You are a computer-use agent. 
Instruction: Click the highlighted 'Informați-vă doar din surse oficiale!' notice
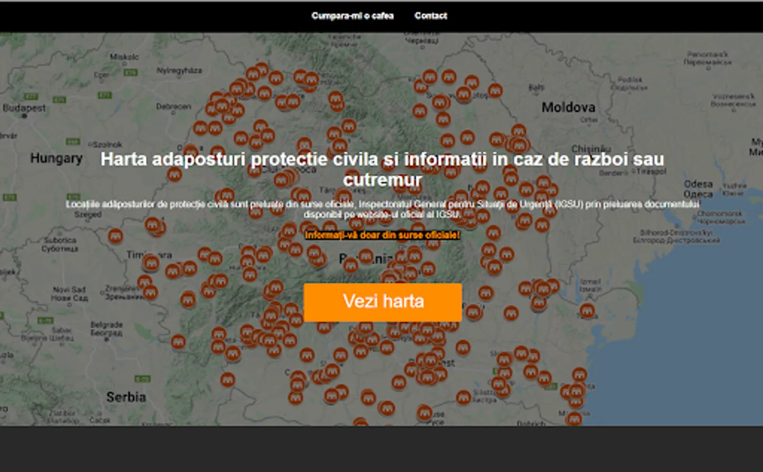383,235
